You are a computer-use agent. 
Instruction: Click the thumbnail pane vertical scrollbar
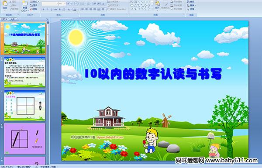[48, 93]
